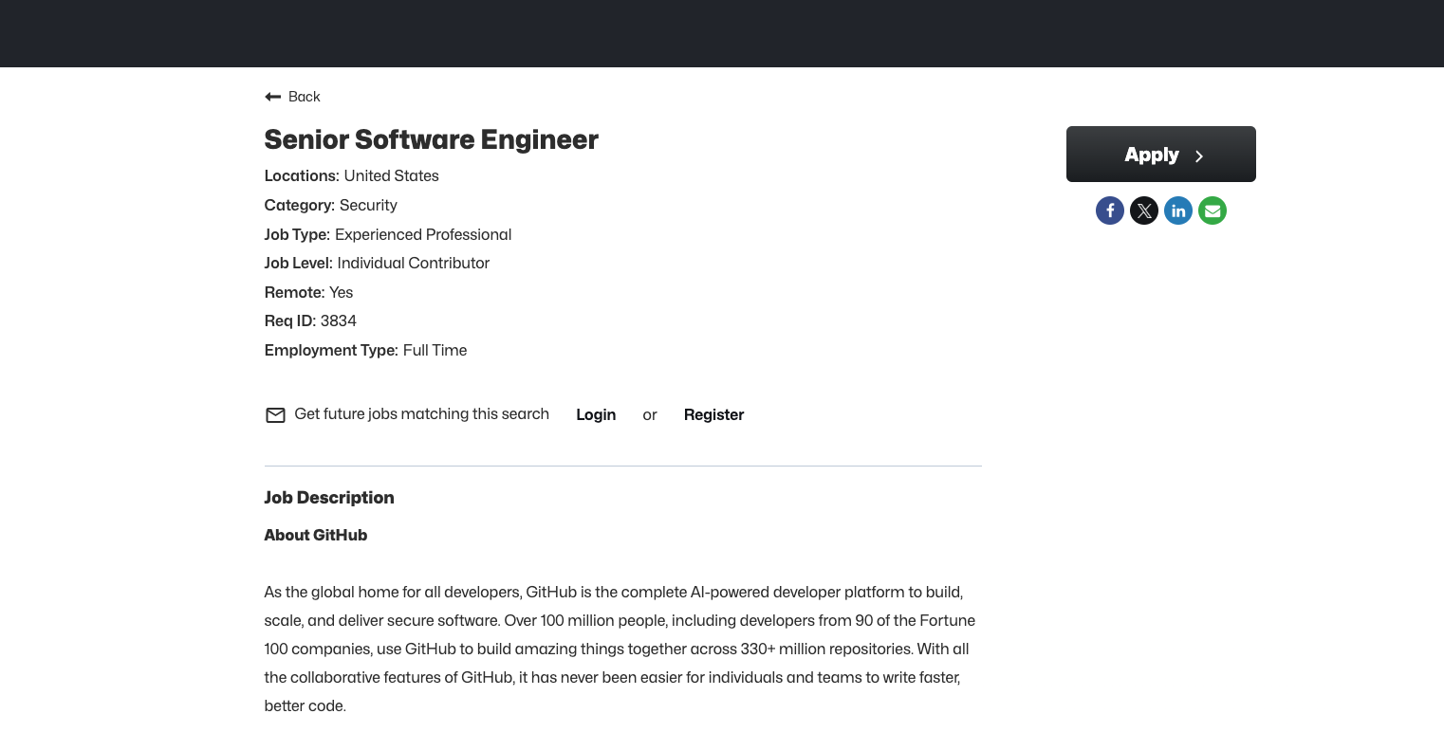The image size is (1444, 732).
Task: Click 'Get future jobs matching this search' text
Action: 422,413
